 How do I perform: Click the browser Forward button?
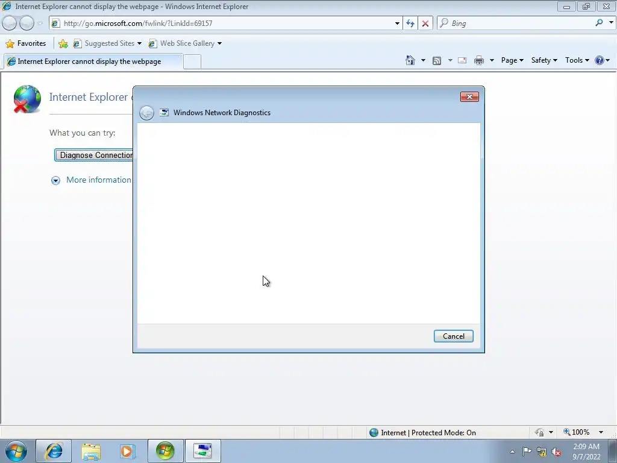[27, 24]
